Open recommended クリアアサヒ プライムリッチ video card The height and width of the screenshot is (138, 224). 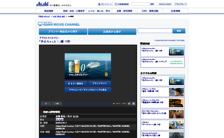(163, 114)
